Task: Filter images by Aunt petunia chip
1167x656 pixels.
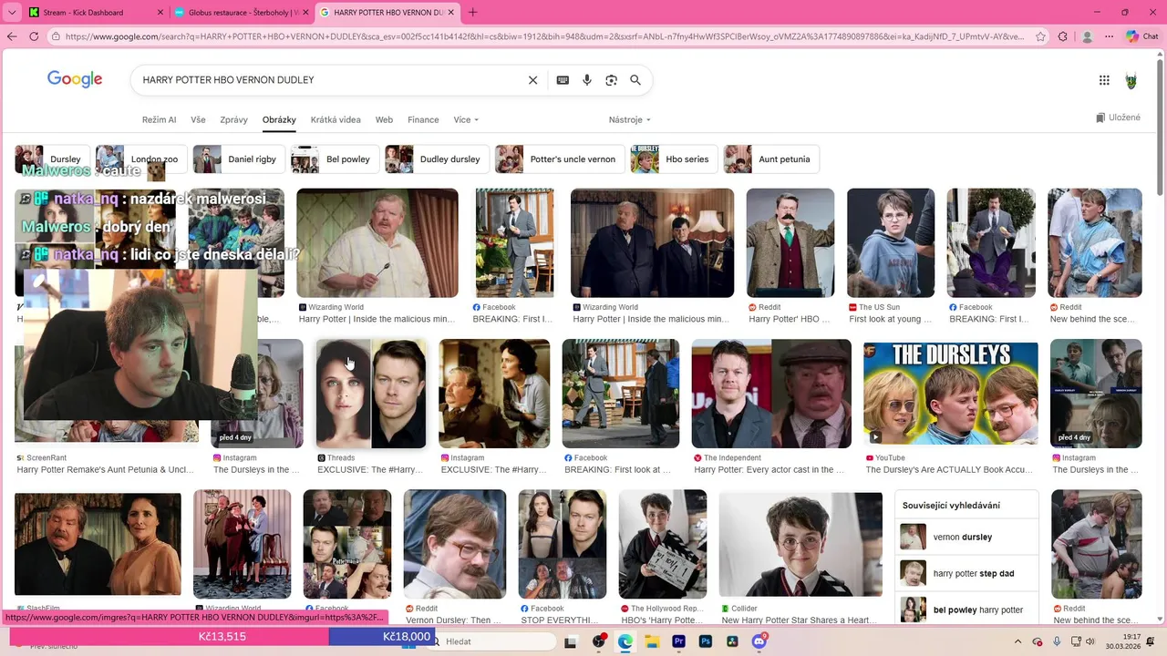Action: click(x=771, y=159)
